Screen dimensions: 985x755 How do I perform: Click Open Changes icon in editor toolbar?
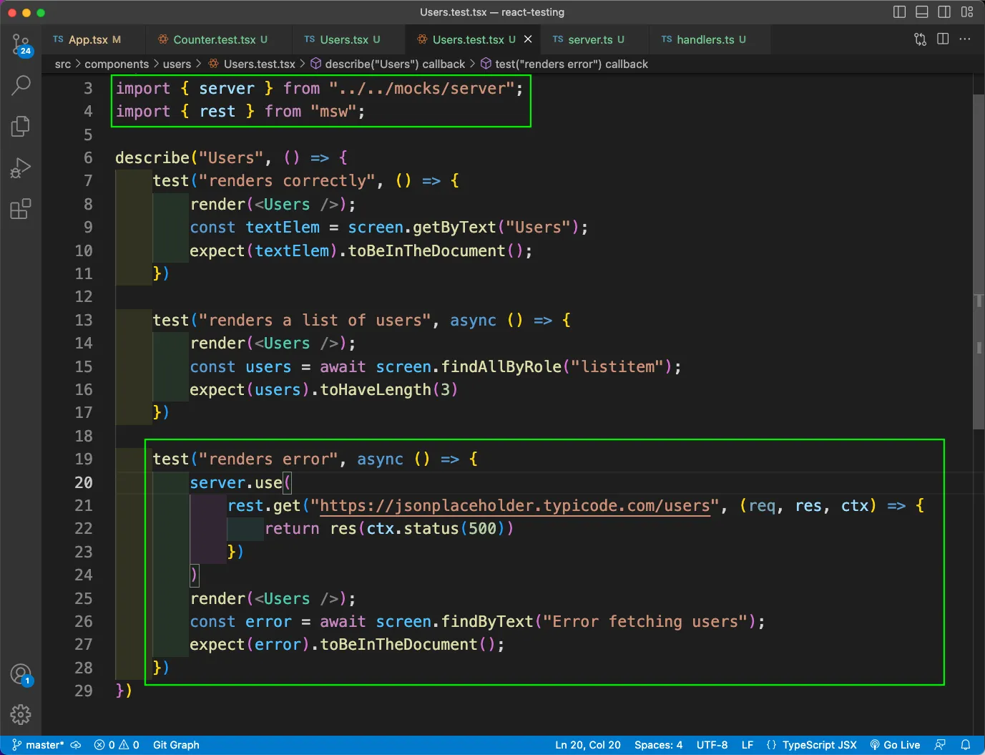pyautogui.click(x=920, y=39)
